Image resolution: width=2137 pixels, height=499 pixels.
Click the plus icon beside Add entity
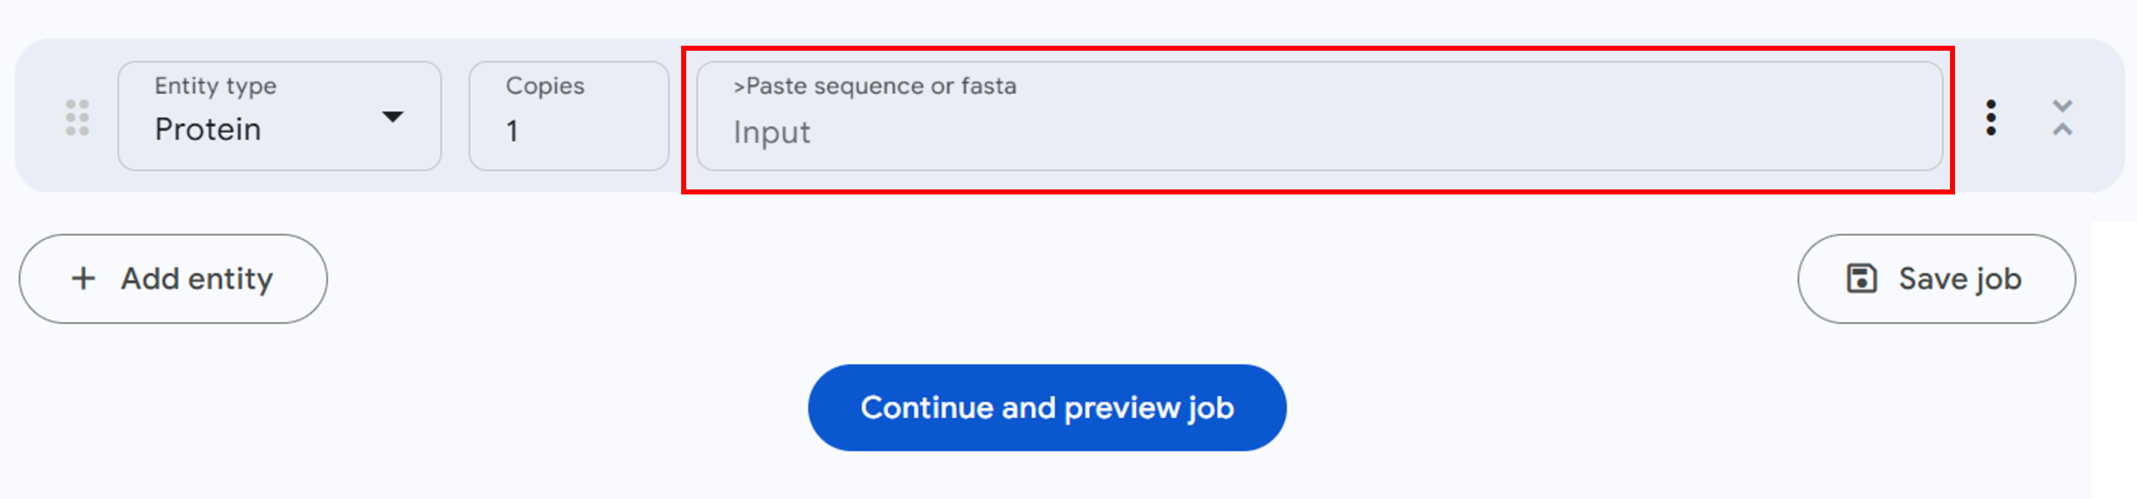click(x=83, y=279)
